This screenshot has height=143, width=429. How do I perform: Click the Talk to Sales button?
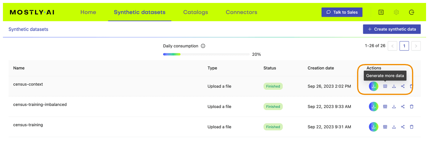(342, 12)
